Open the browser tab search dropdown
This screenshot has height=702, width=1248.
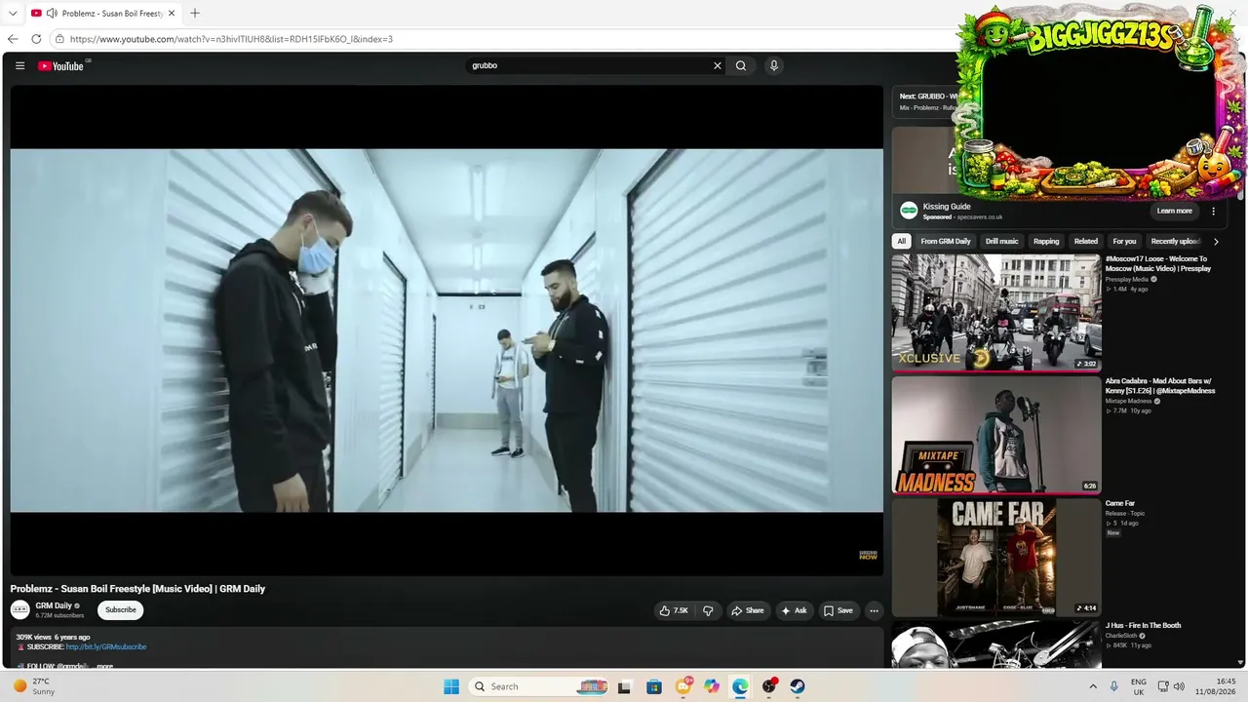13,13
